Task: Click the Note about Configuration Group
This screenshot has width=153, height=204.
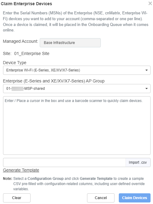Action: (74, 184)
